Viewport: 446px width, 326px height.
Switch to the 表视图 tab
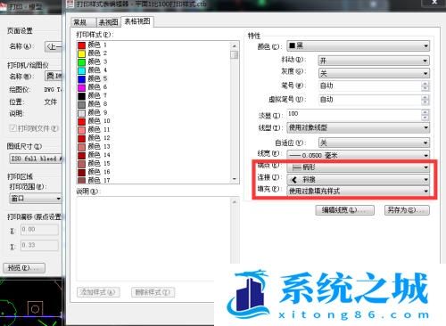coord(108,22)
